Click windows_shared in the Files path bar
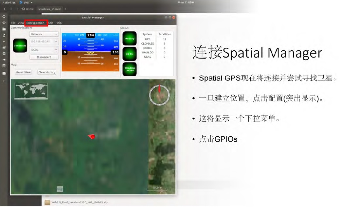Viewport: 340px width, 207px height. (x=49, y=9)
